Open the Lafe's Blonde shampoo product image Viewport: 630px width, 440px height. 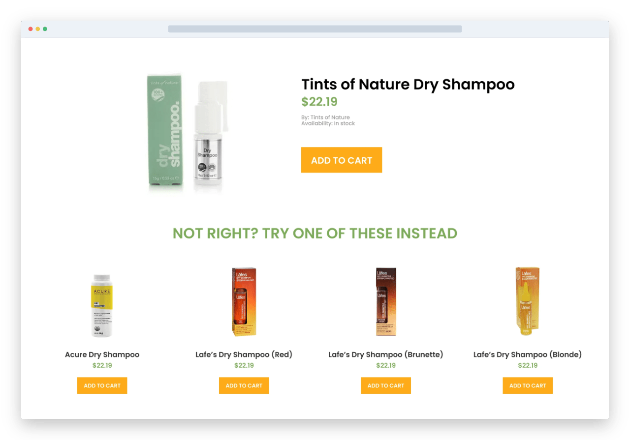[528, 302]
